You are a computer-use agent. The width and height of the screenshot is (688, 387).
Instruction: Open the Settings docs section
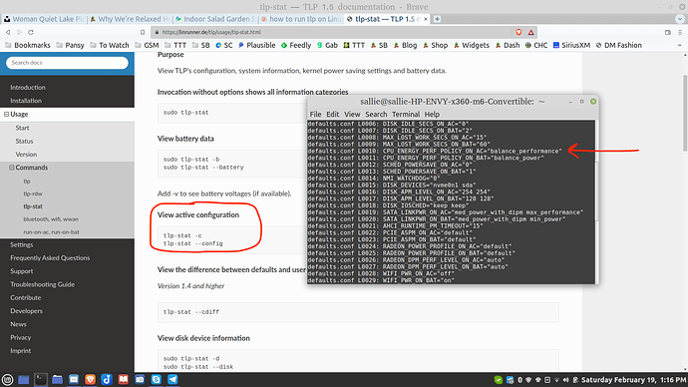coord(22,244)
